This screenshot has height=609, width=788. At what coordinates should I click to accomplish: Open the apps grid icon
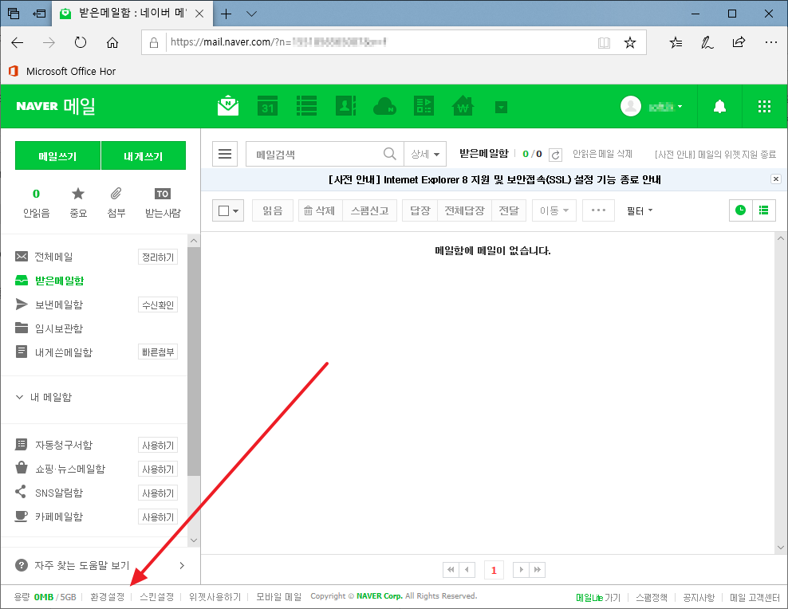click(764, 107)
